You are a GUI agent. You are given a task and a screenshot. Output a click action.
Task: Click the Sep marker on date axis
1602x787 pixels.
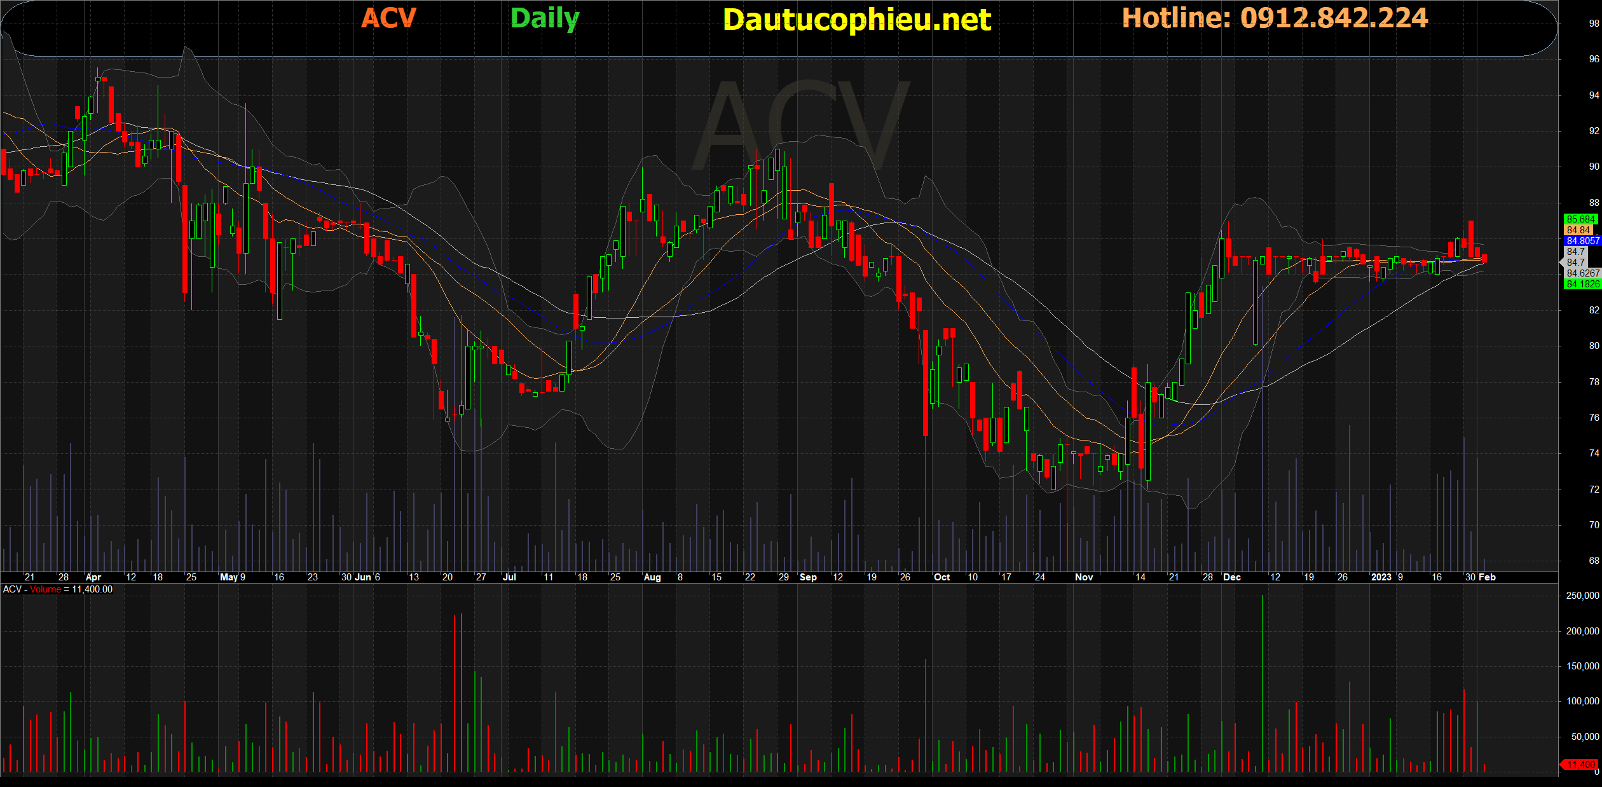click(808, 577)
